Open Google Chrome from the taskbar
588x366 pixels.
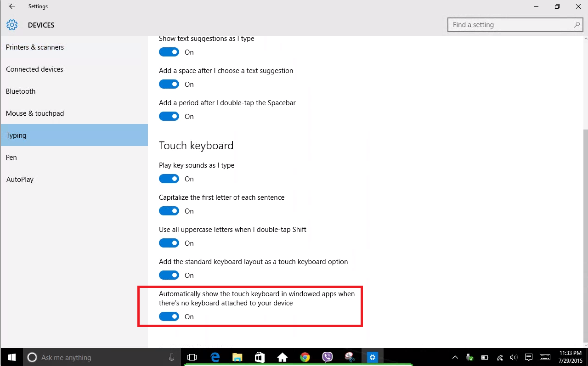(x=305, y=357)
